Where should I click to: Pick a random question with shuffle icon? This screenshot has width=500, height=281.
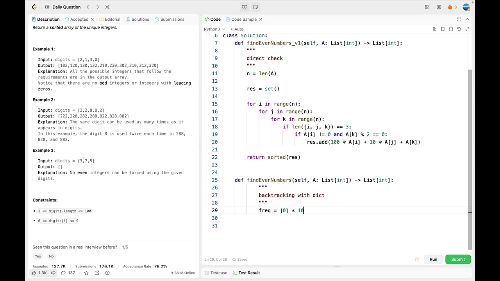107,7
